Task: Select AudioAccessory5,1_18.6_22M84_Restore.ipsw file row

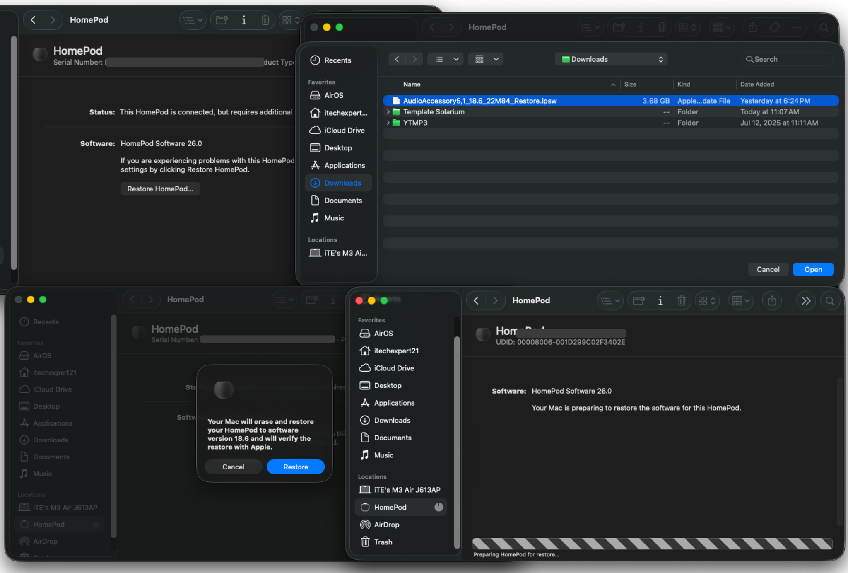Action: (611, 101)
